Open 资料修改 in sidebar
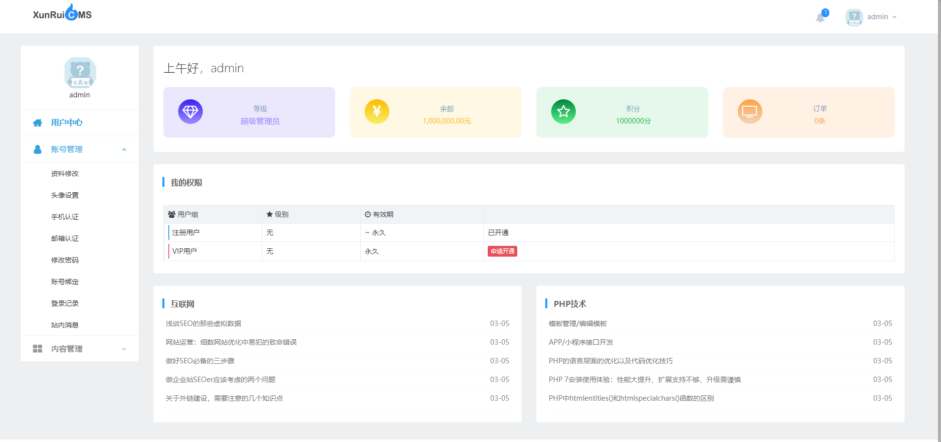Viewport: 941px width, 442px height. tap(65, 174)
